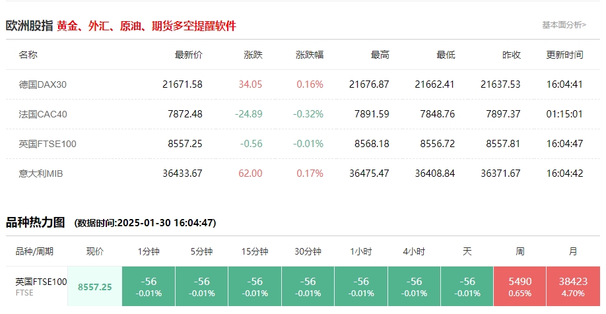Click DAX30 update time 16:04:41
The height and width of the screenshot is (314, 606).
(564, 84)
